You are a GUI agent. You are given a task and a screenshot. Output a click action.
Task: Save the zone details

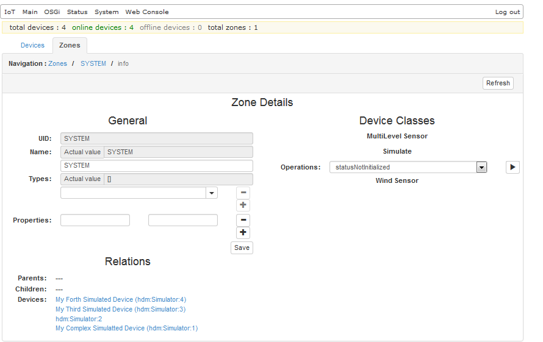pos(242,248)
